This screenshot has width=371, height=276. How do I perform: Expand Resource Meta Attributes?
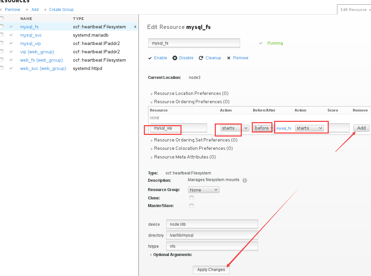[x=152, y=157]
